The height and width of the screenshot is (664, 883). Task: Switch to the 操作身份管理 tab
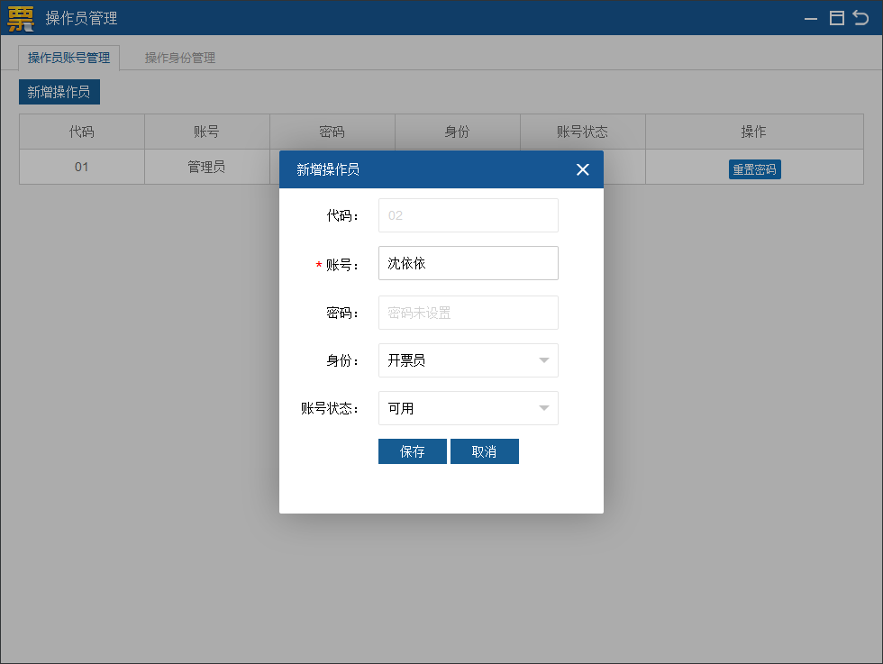pyautogui.click(x=180, y=58)
